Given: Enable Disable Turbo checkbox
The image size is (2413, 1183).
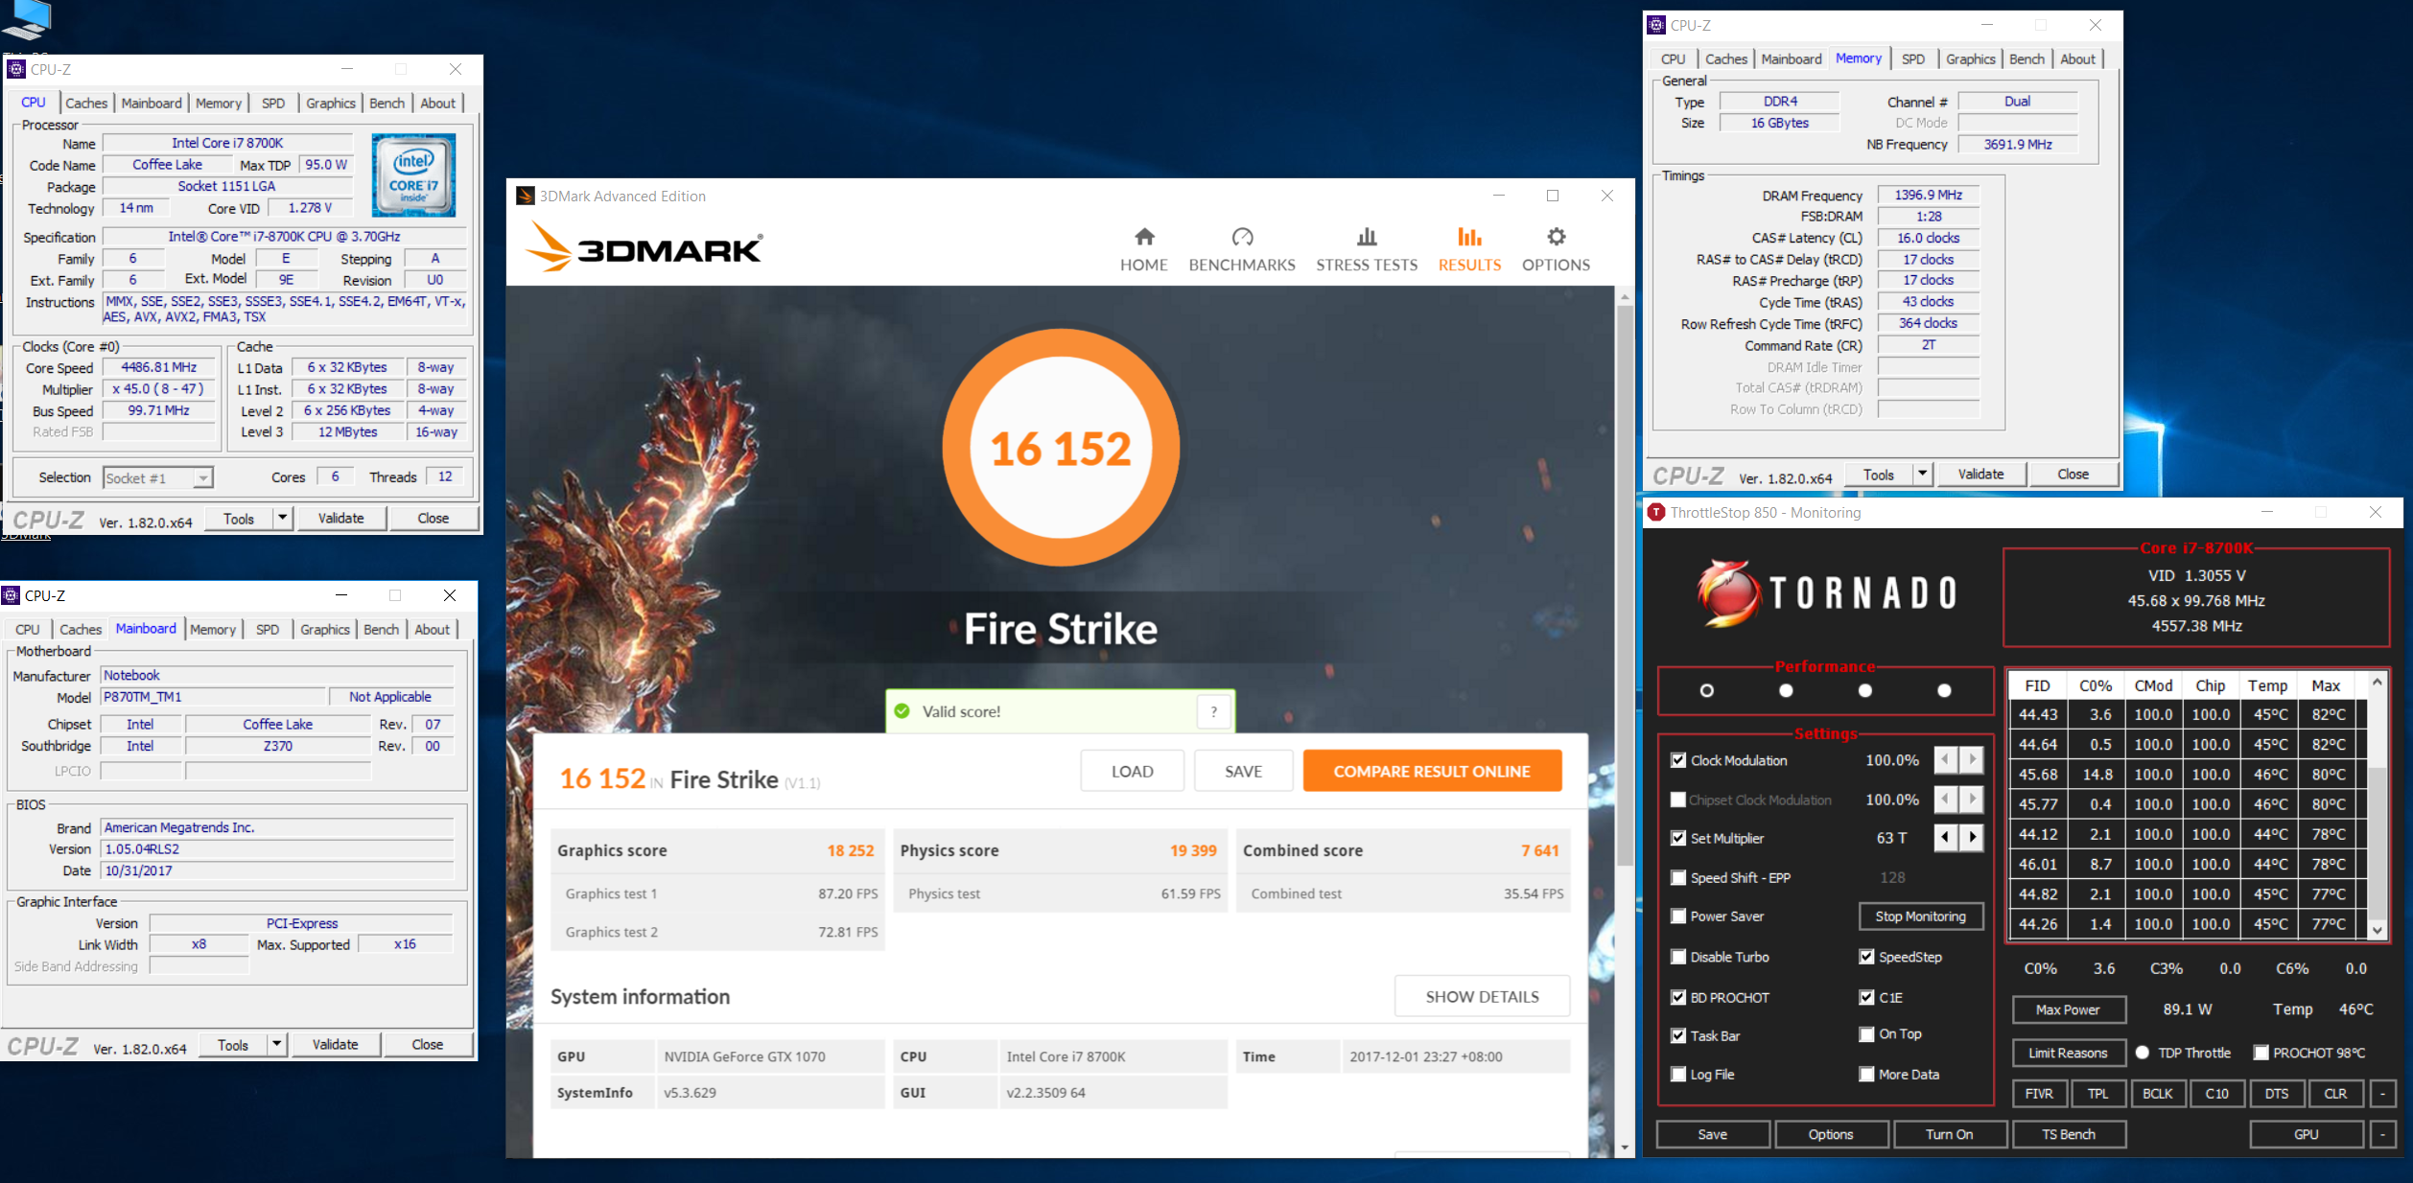Looking at the screenshot, I should pos(1677,957).
